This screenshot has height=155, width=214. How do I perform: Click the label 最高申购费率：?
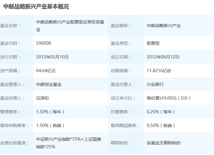[x=15, y=125]
